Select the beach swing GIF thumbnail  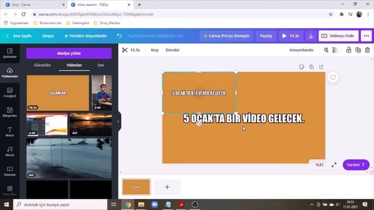(69, 158)
